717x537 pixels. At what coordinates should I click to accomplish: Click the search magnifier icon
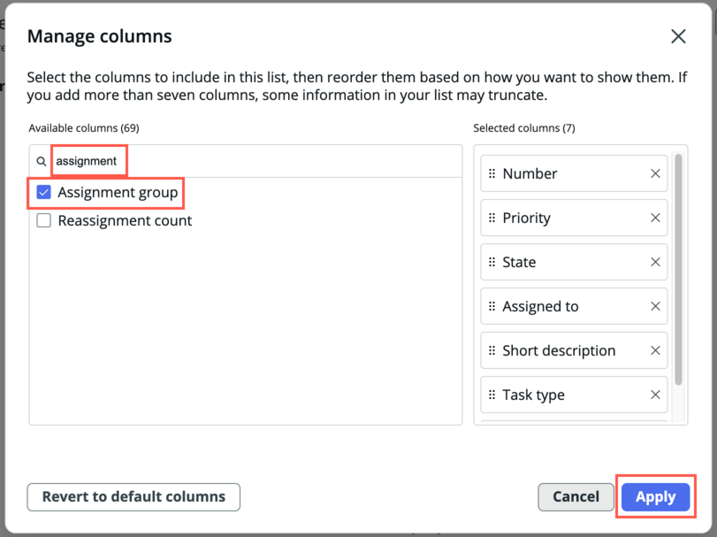pyautogui.click(x=42, y=162)
